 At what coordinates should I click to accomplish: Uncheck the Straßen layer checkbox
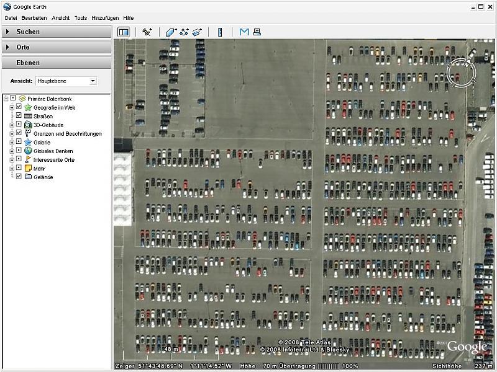click(x=19, y=116)
